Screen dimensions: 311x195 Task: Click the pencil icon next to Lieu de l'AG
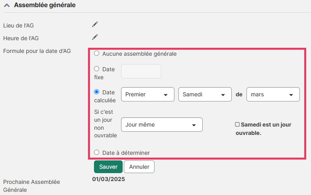[x=95, y=25]
